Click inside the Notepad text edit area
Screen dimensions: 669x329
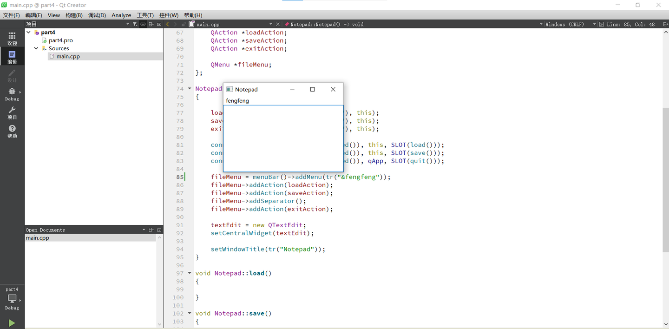[283, 138]
